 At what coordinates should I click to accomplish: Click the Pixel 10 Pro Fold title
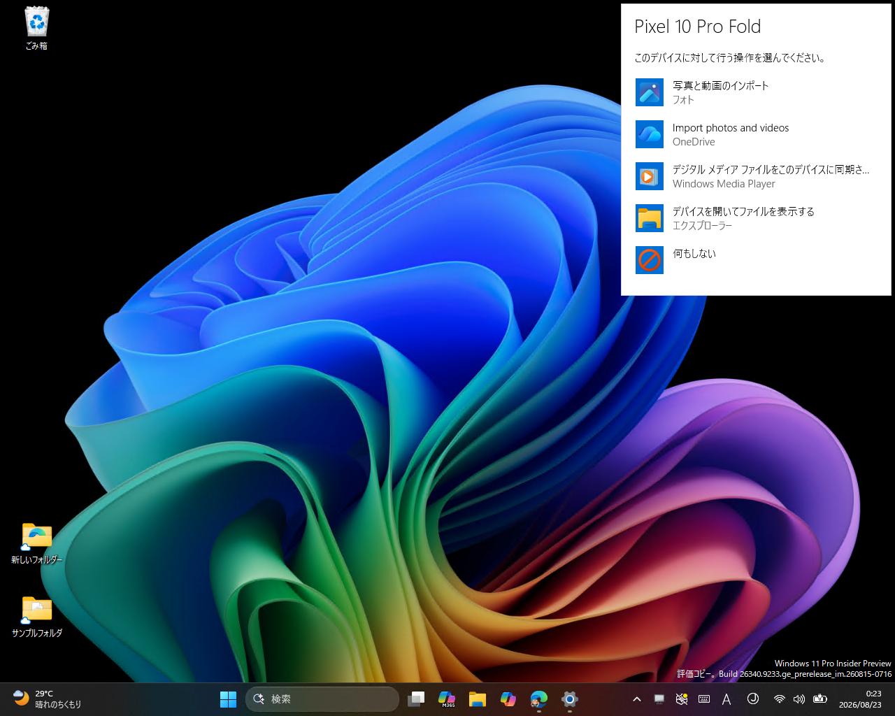tap(697, 27)
